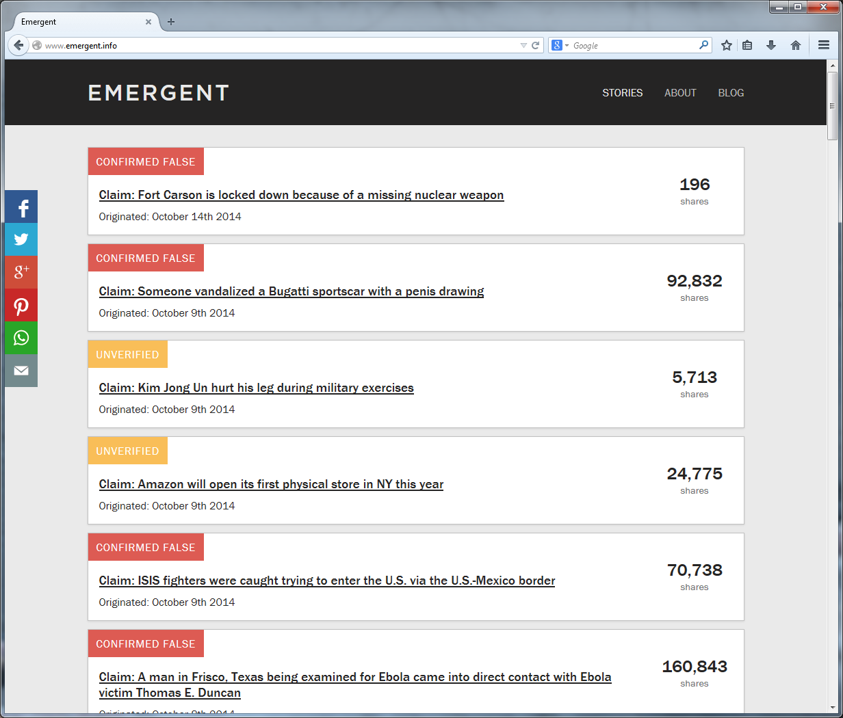Image resolution: width=843 pixels, height=718 pixels.
Task: Pin page on Pinterest
Action: [x=21, y=305]
